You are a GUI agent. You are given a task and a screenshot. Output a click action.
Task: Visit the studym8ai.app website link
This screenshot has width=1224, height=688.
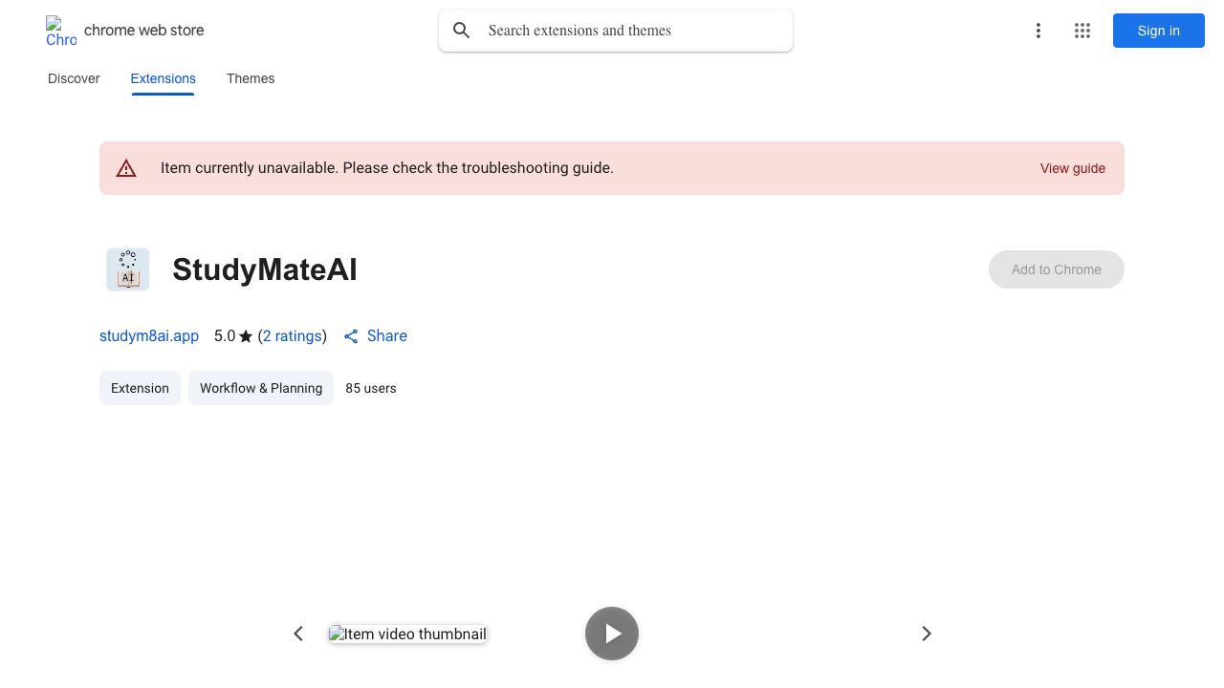pos(149,336)
